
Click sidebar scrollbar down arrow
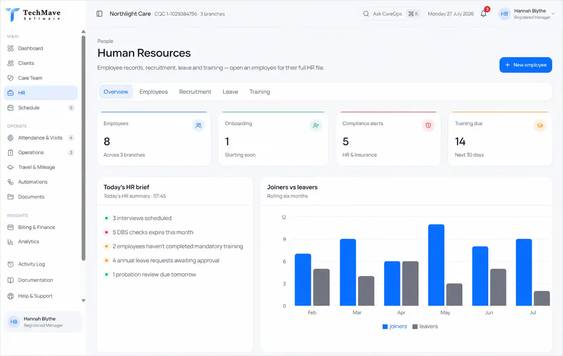tap(84, 301)
